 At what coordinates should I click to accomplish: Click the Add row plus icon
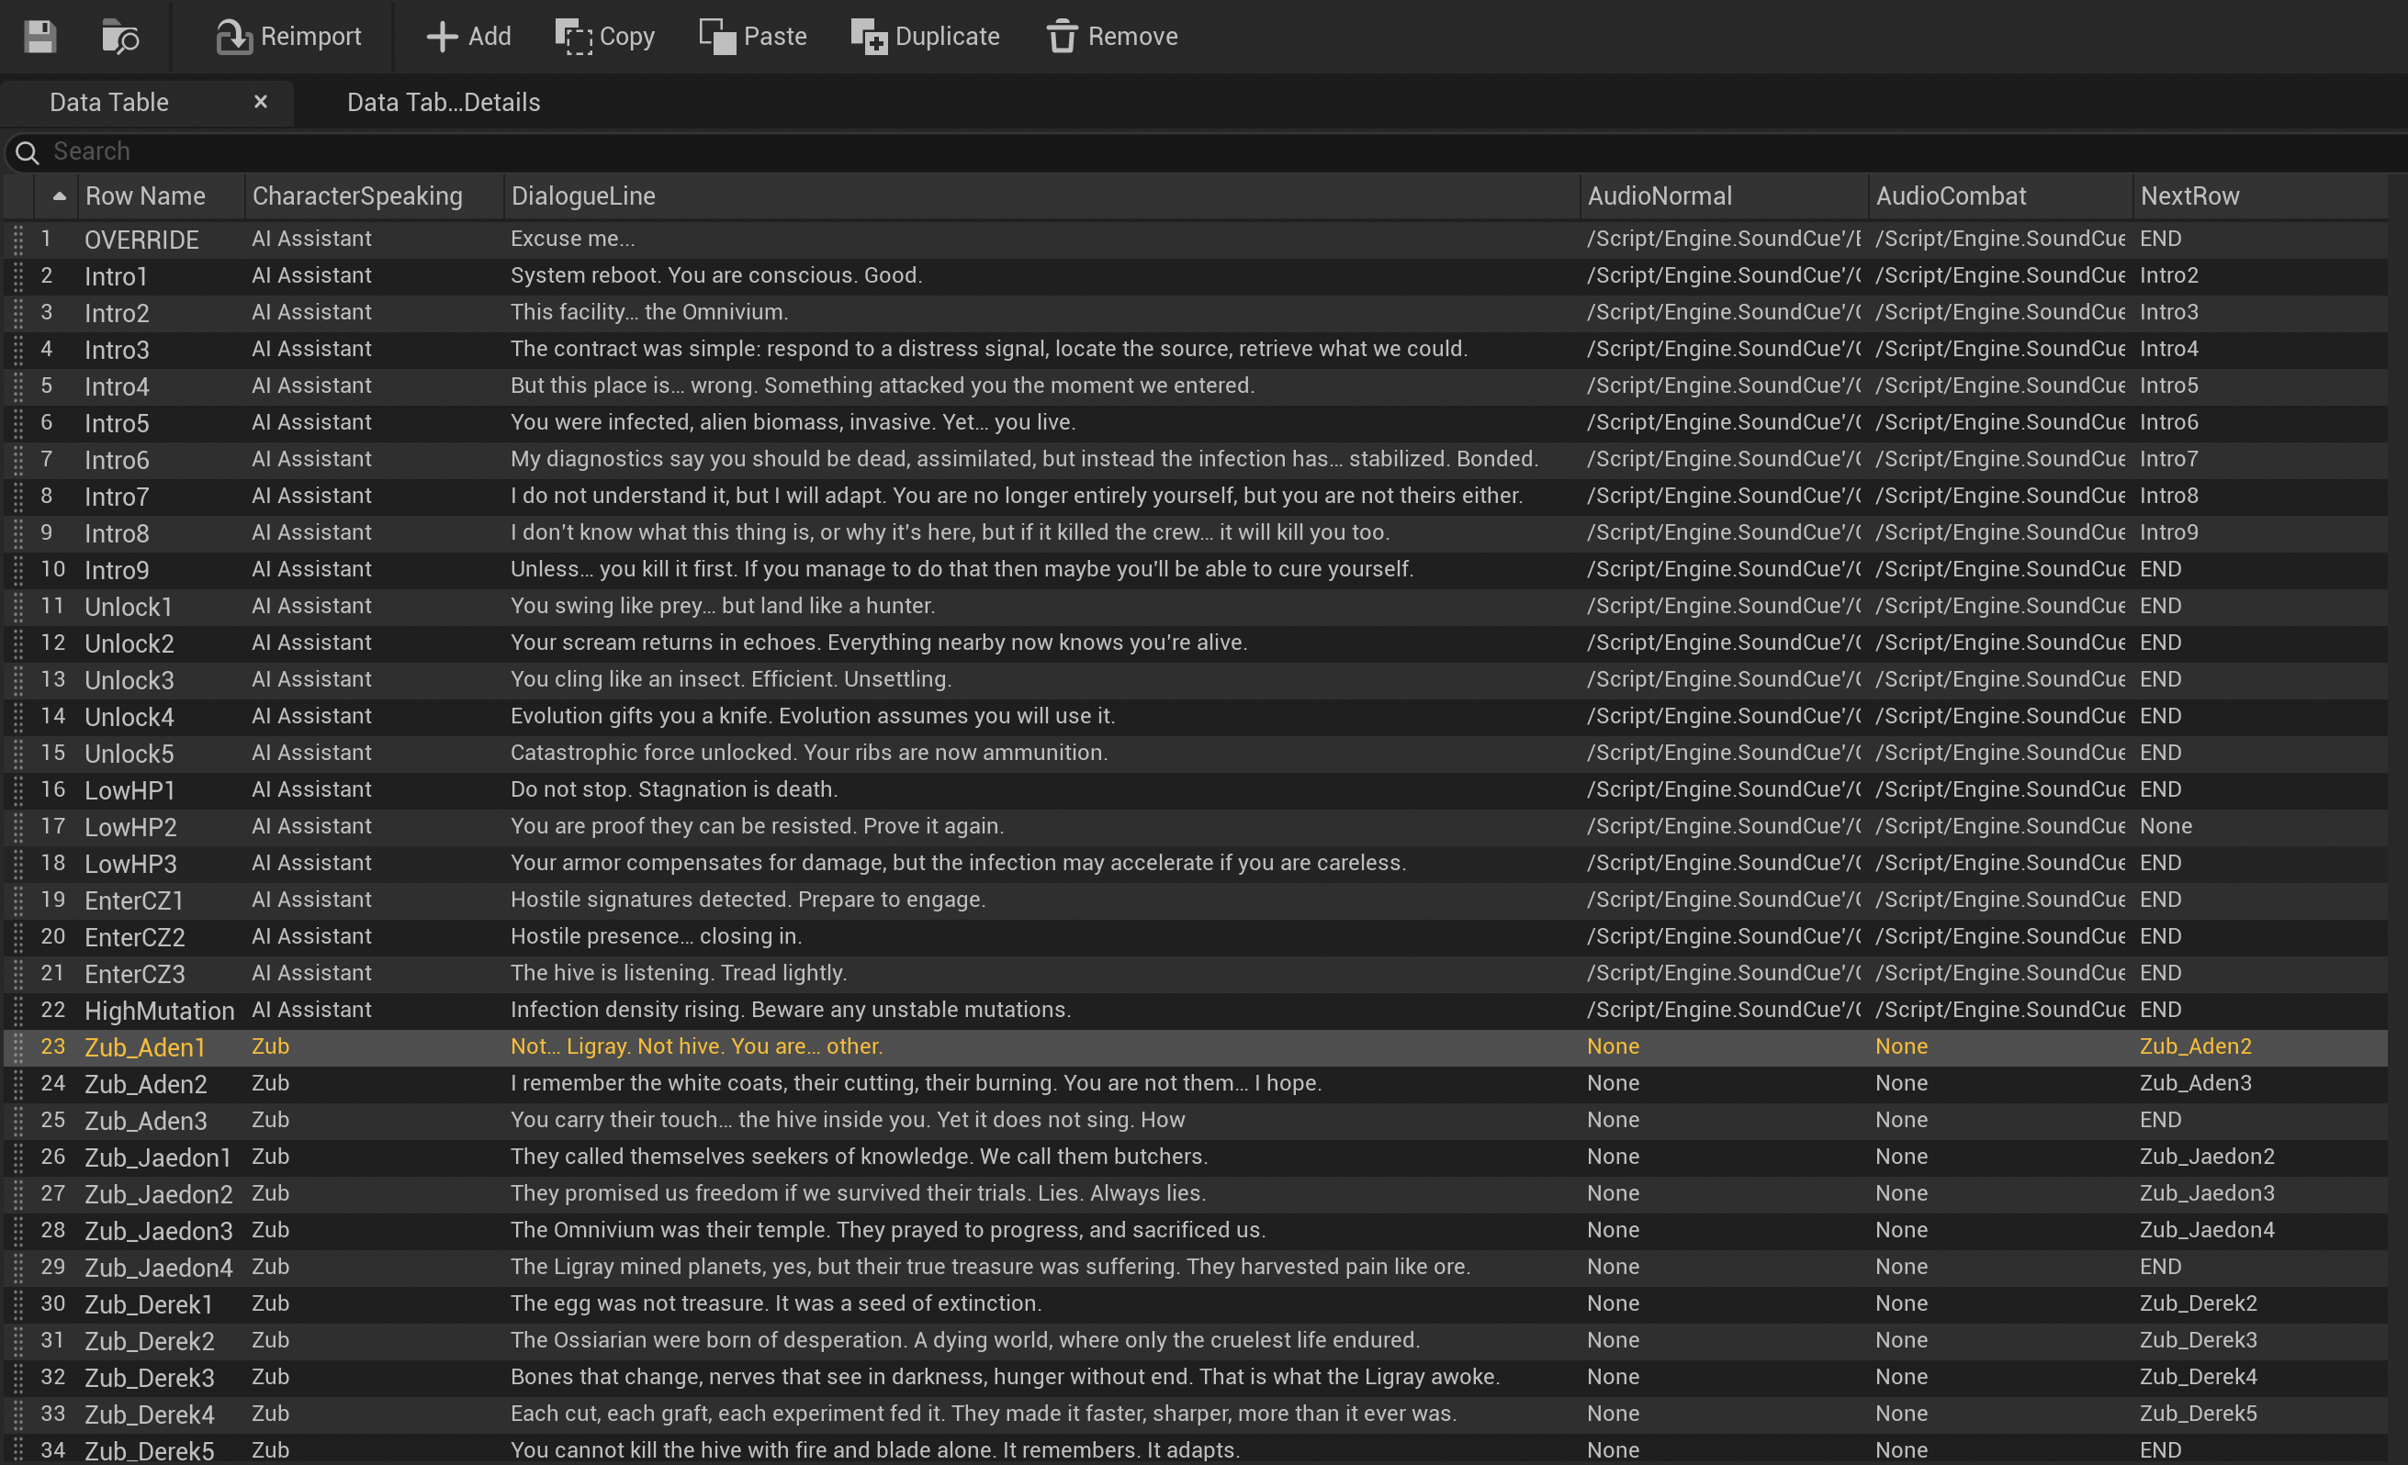[442, 37]
